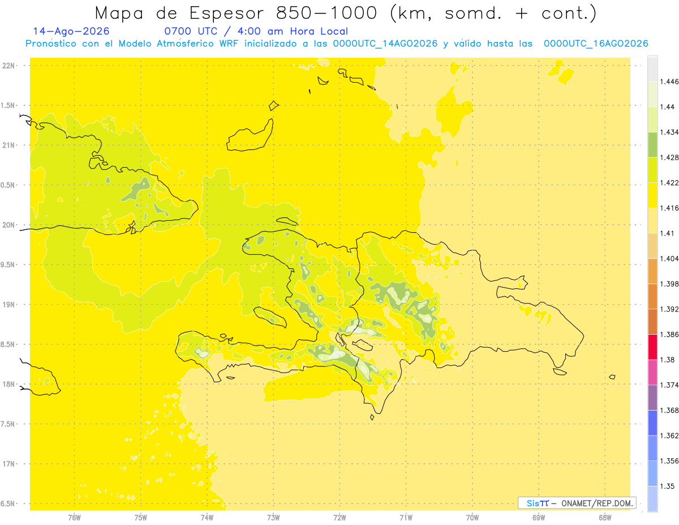Click the red legend swatch between 1.38 and 1.386
This screenshot has height=525, width=679.
pyautogui.click(x=652, y=347)
